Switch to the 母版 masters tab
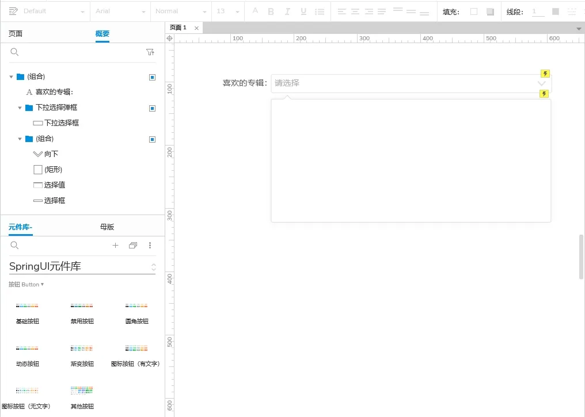Screen dimensions: 585x417 107,227
